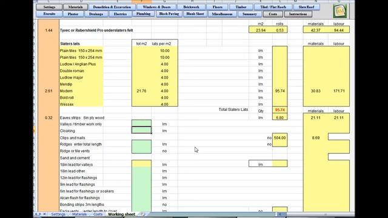
Task: Open the Materials button in the top bar
Action: [75, 7]
